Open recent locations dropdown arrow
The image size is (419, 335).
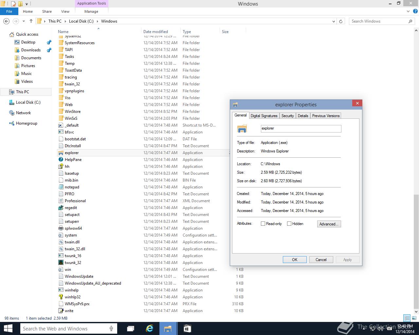[24, 21]
